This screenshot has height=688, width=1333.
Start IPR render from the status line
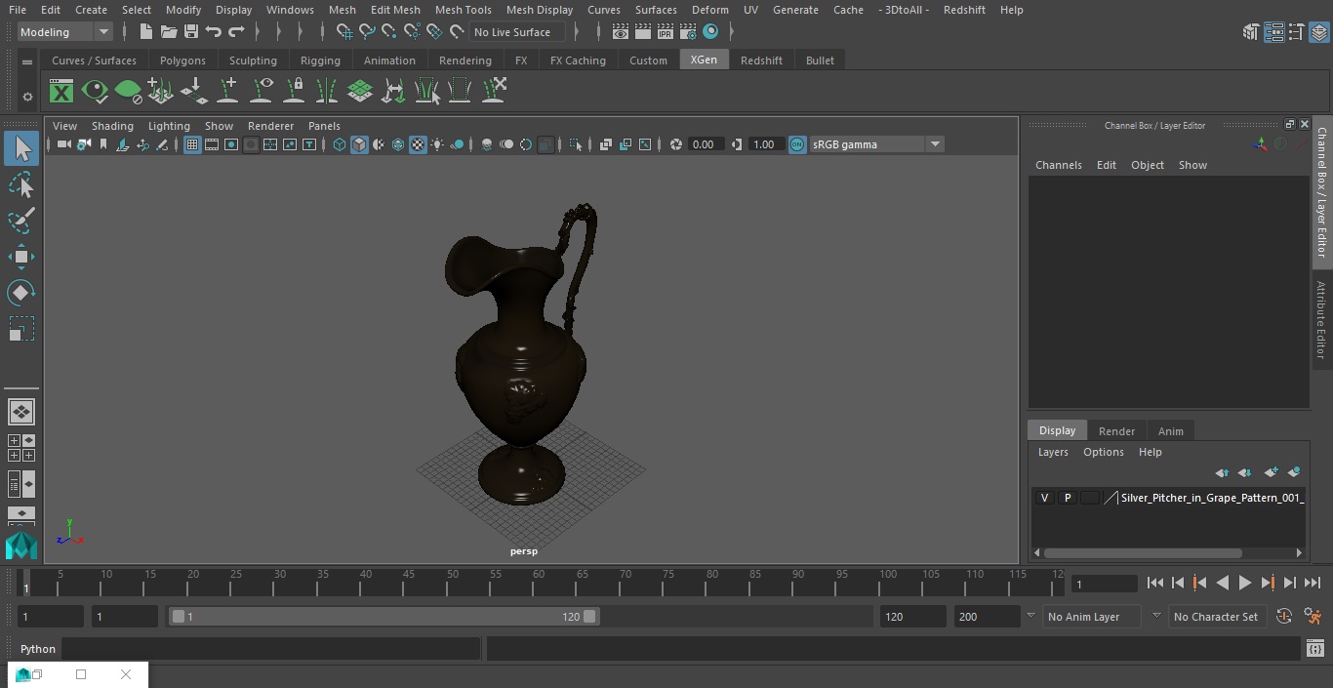[x=666, y=32]
